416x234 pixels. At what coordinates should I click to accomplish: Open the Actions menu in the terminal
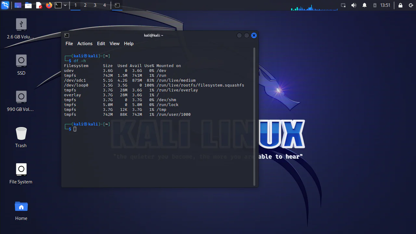84,43
